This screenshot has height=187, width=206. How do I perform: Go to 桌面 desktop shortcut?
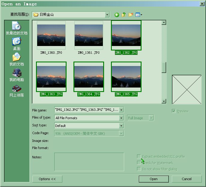tap(16, 44)
